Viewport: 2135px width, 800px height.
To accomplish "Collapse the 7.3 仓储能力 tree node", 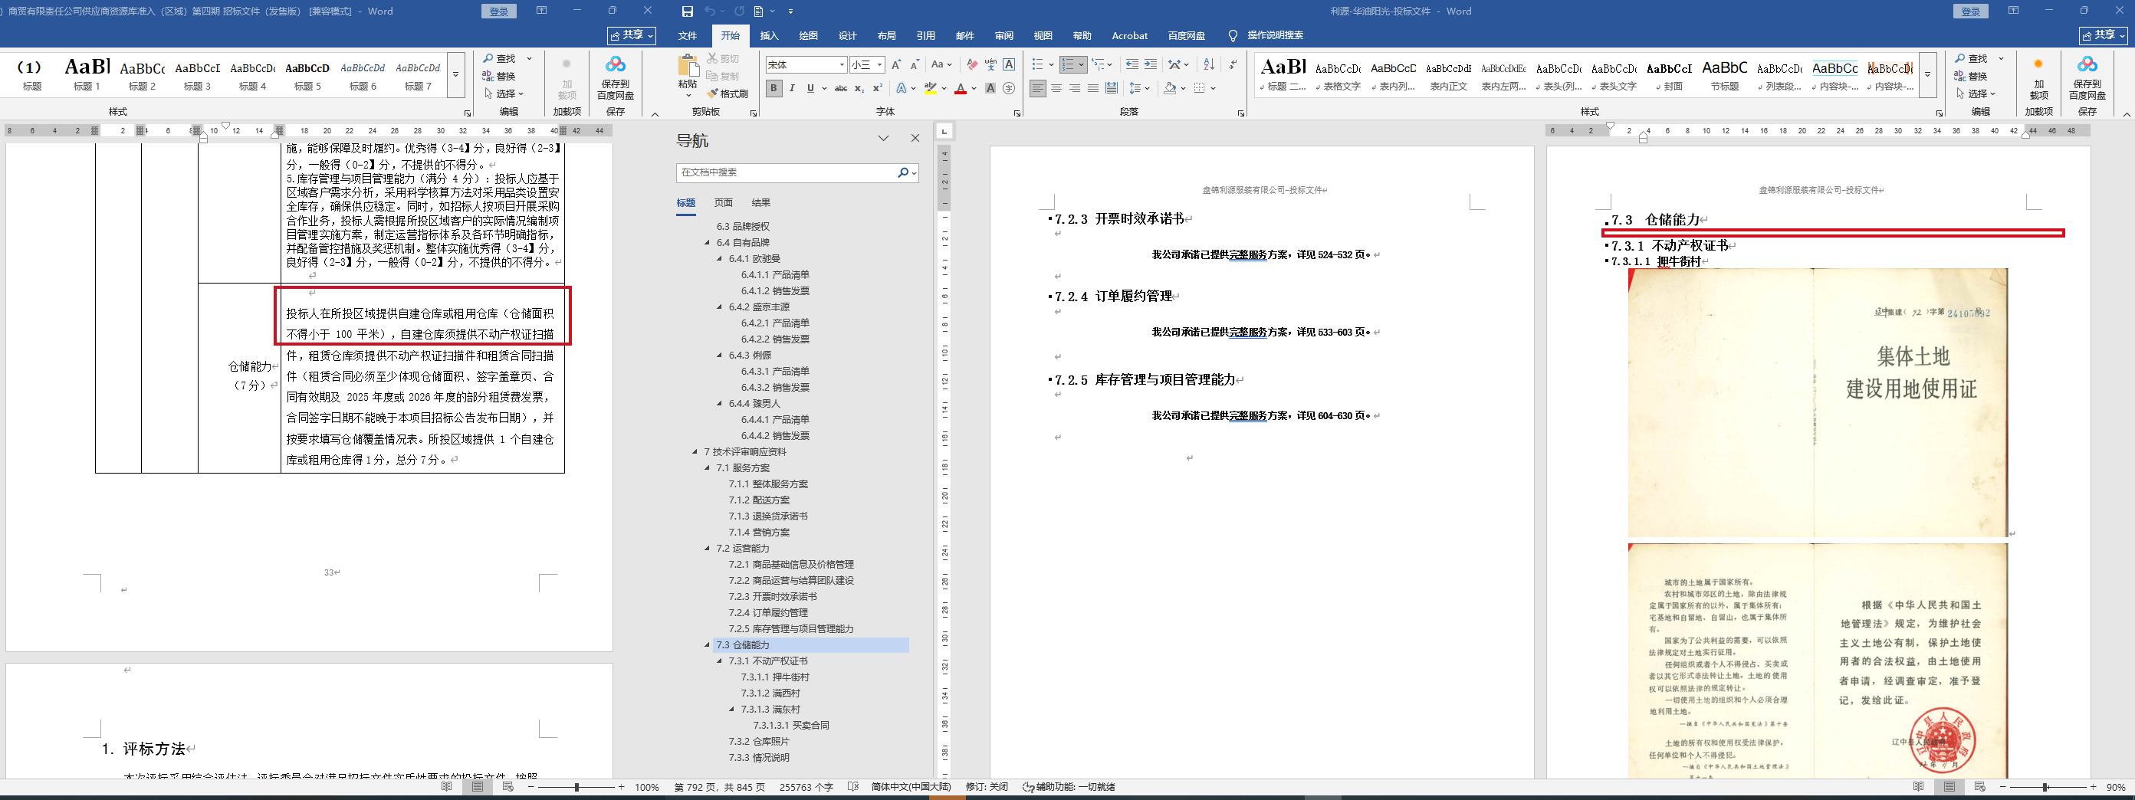I will (707, 645).
